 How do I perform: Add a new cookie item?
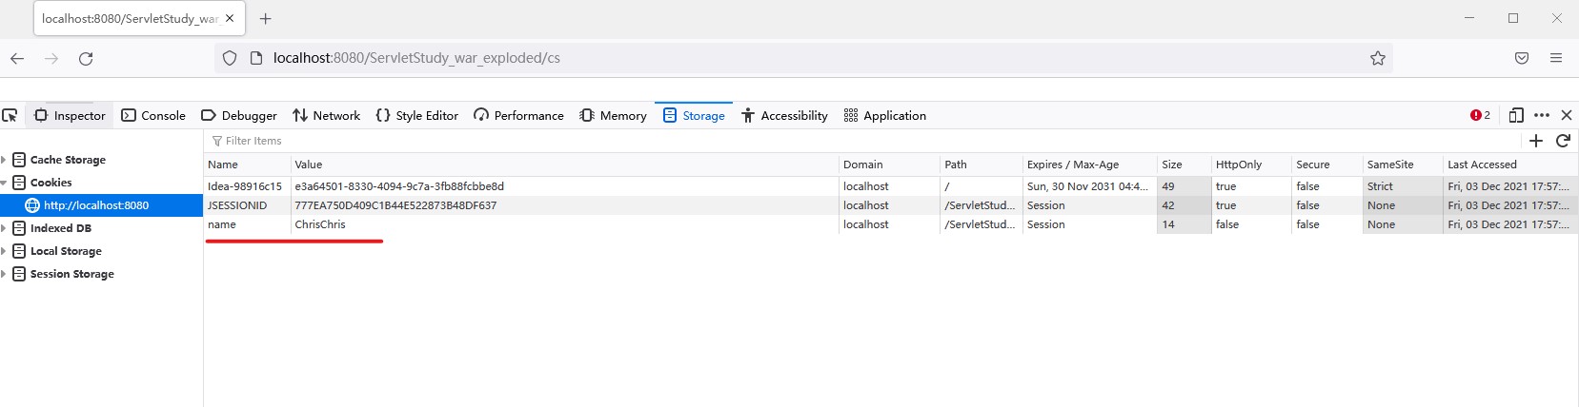coord(1535,141)
